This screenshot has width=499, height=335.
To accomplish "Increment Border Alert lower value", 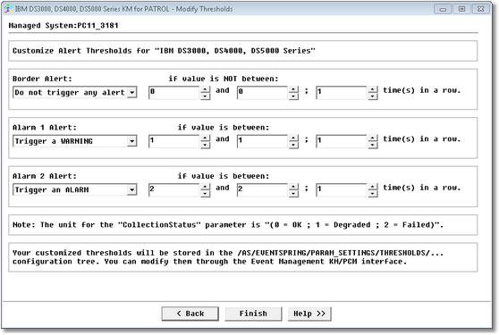I will click(x=206, y=89).
